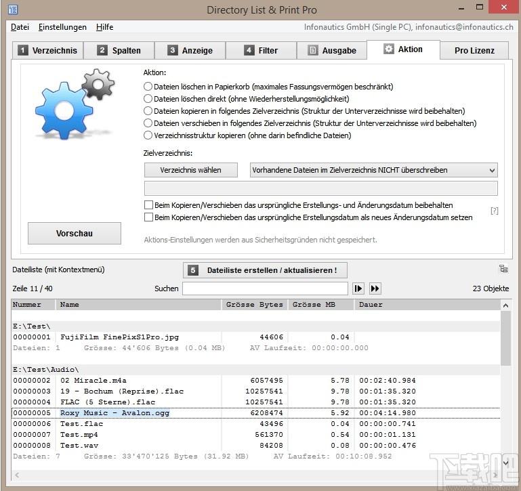Click the Suchen search field
521x491 pixels.
click(x=265, y=289)
